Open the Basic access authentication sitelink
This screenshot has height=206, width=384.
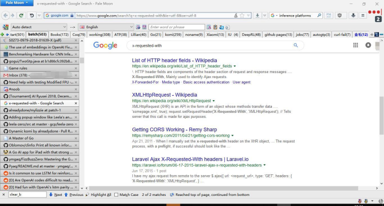tap(206, 82)
